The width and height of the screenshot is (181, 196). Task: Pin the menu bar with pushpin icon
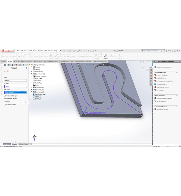point(60,51)
